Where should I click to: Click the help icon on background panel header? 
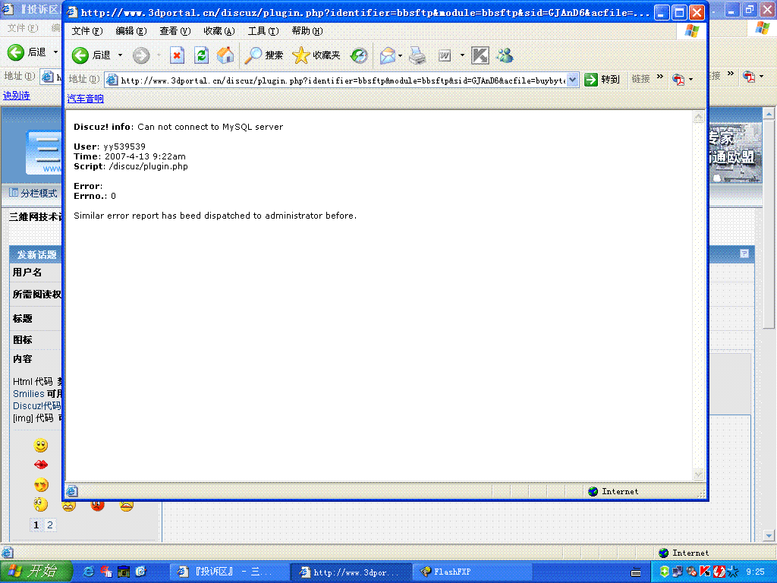click(744, 254)
